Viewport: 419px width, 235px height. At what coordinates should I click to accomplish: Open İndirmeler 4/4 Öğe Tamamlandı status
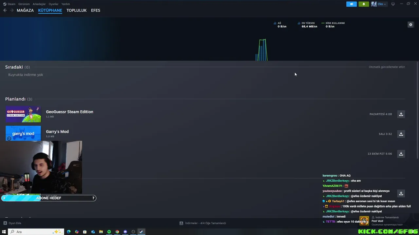click(203, 223)
